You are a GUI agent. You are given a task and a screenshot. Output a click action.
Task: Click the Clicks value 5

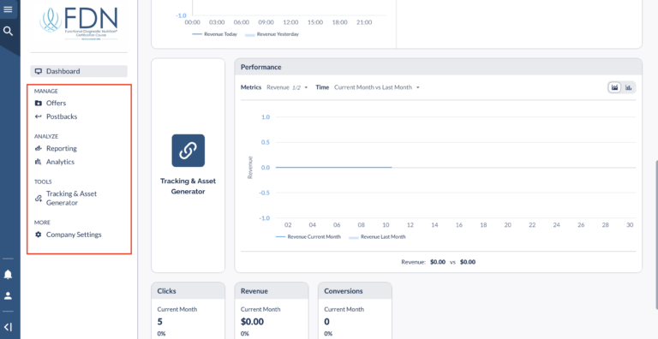(x=160, y=322)
